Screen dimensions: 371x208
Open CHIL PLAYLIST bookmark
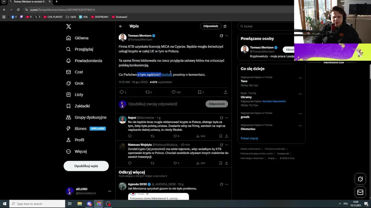coord(53,17)
